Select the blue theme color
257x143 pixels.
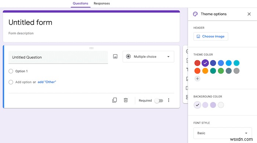coord(221,63)
